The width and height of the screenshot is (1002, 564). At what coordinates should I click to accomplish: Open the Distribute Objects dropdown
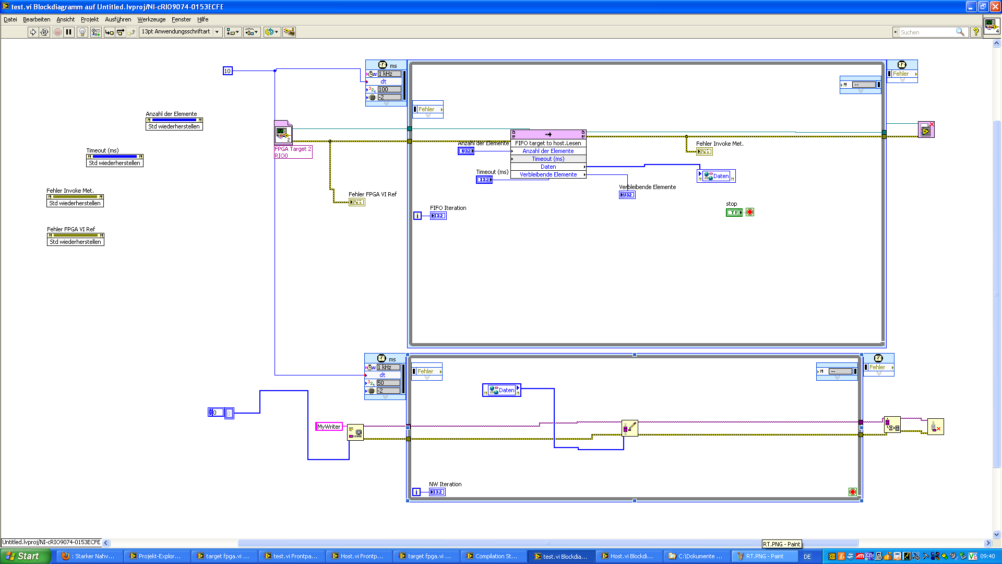click(x=252, y=32)
